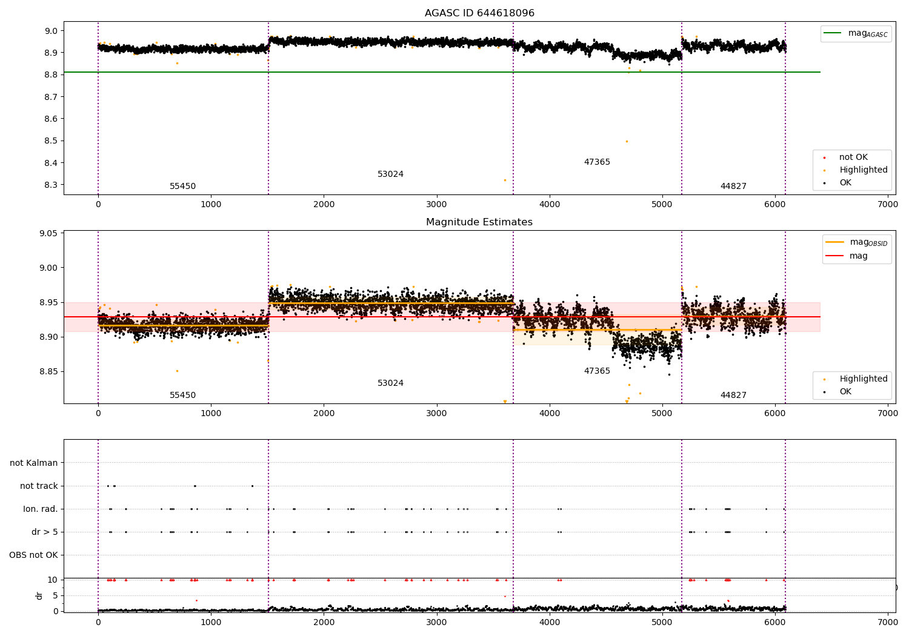Click OBSID label 47365 in Magnitude Estimates panel
Image resolution: width=909 pixels, height=636 pixels.
click(x=597, y=371)
